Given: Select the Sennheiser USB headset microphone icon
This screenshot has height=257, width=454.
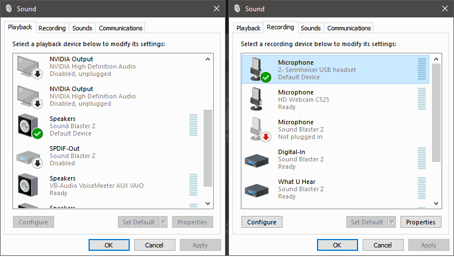Looking at the screenshot, I should tap(258, 69).
